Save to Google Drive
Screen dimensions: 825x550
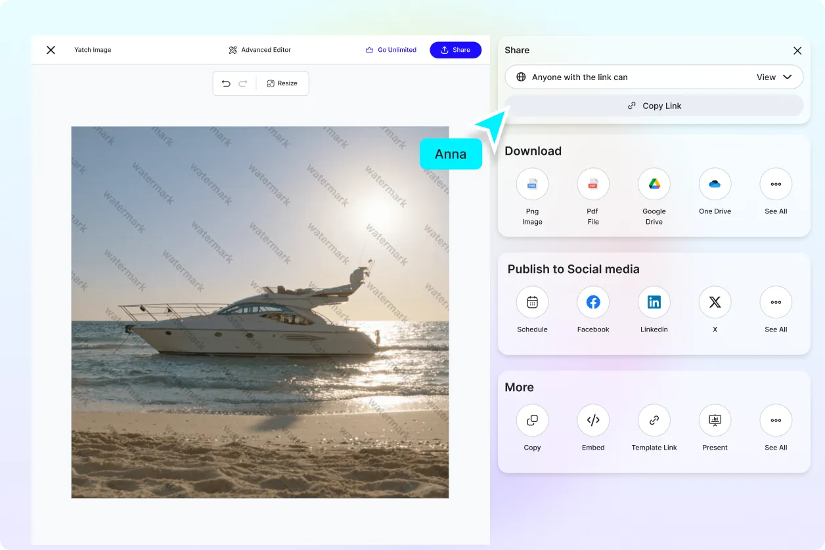654,184
